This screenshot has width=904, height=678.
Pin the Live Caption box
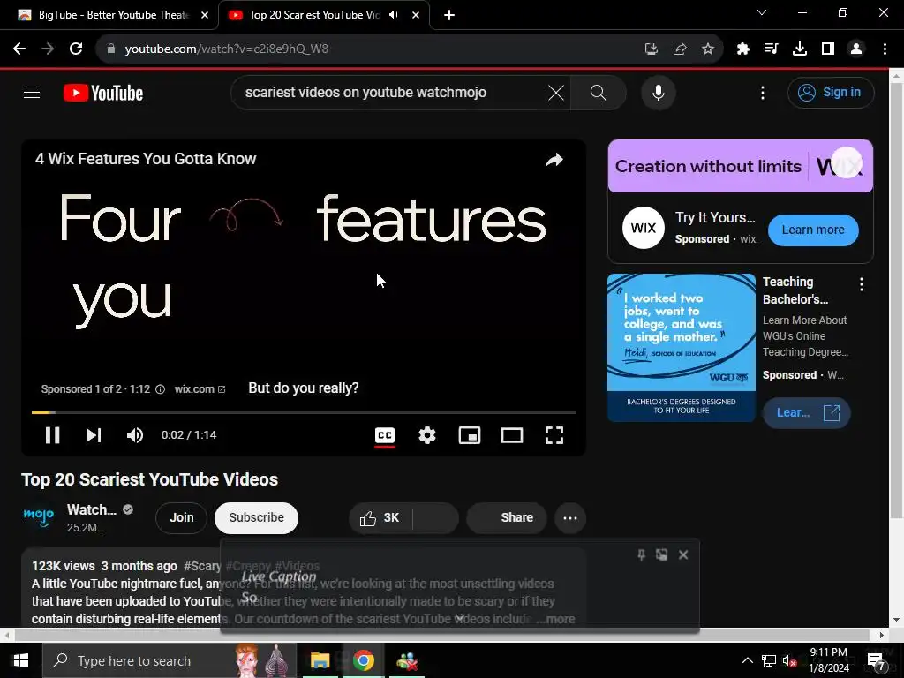click(641, 554)
